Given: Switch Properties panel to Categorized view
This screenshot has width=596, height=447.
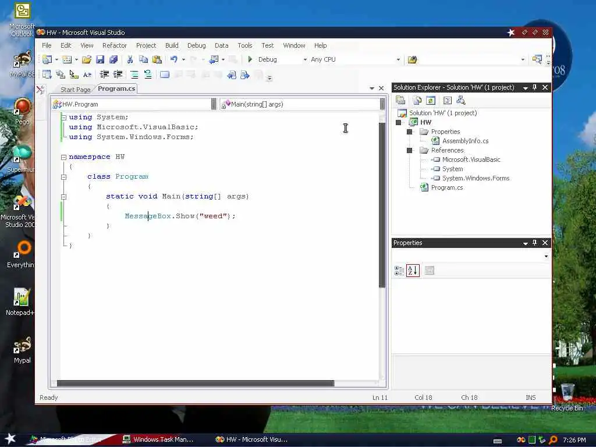Looking at the screenshot, I should [x=399, y=271].
